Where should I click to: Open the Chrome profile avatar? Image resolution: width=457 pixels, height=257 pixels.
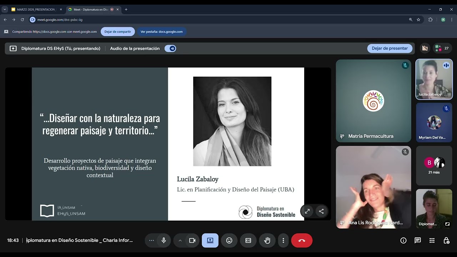click(x=443, y=20)
